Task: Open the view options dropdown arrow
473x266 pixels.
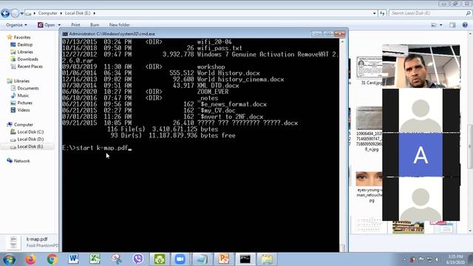Action: point(441,25)
